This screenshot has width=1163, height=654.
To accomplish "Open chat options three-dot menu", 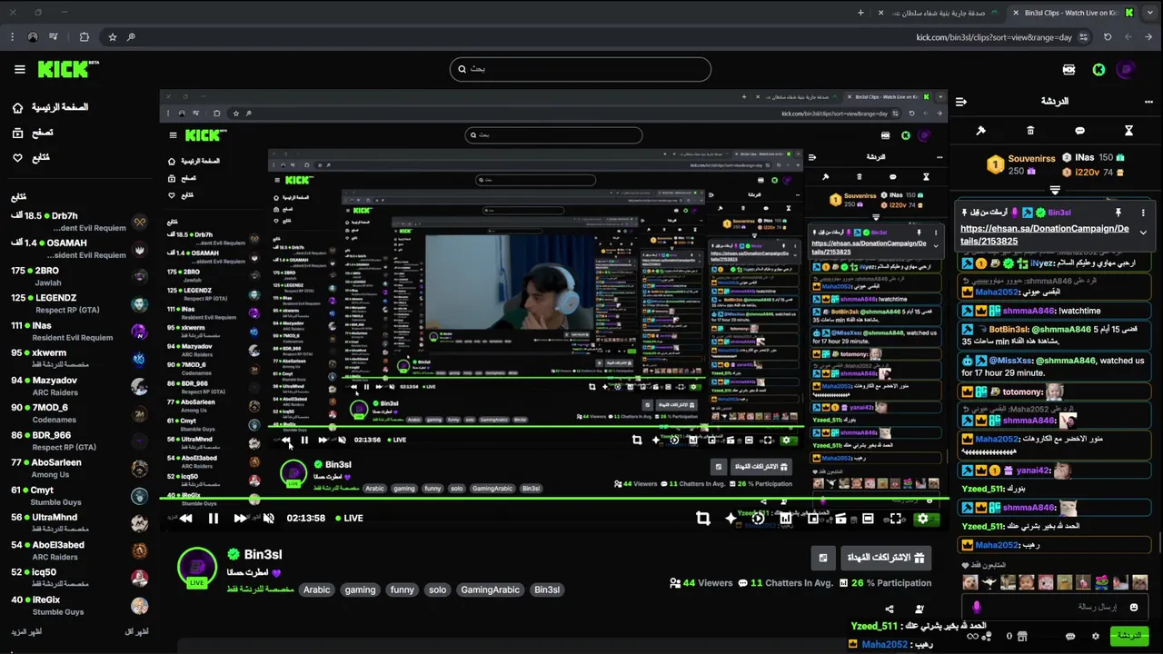I will tap(1148, 102).
